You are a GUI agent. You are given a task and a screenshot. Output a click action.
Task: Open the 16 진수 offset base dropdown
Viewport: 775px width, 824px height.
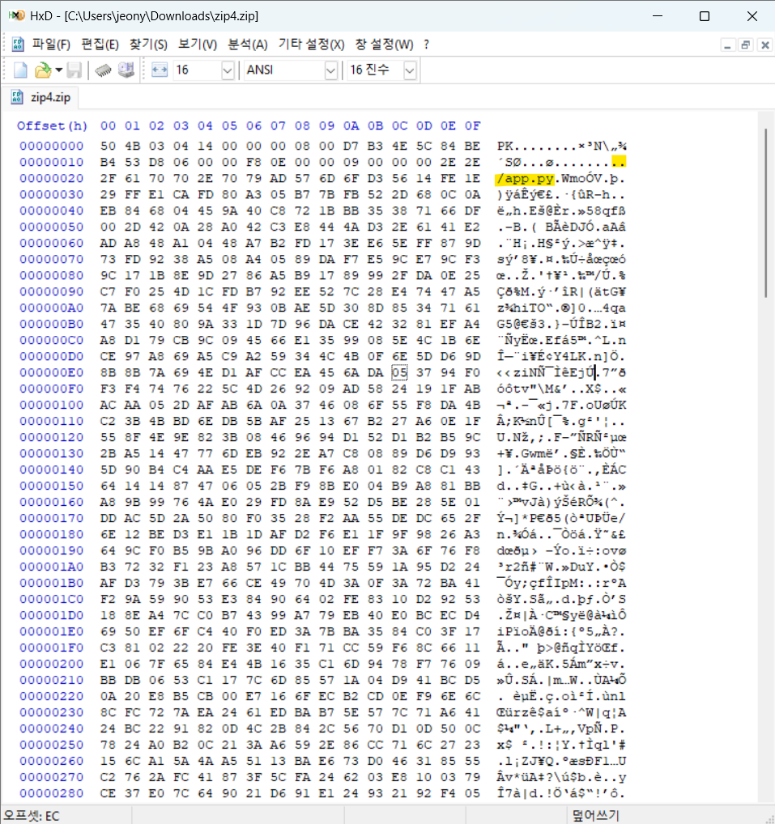coord(409,70)
